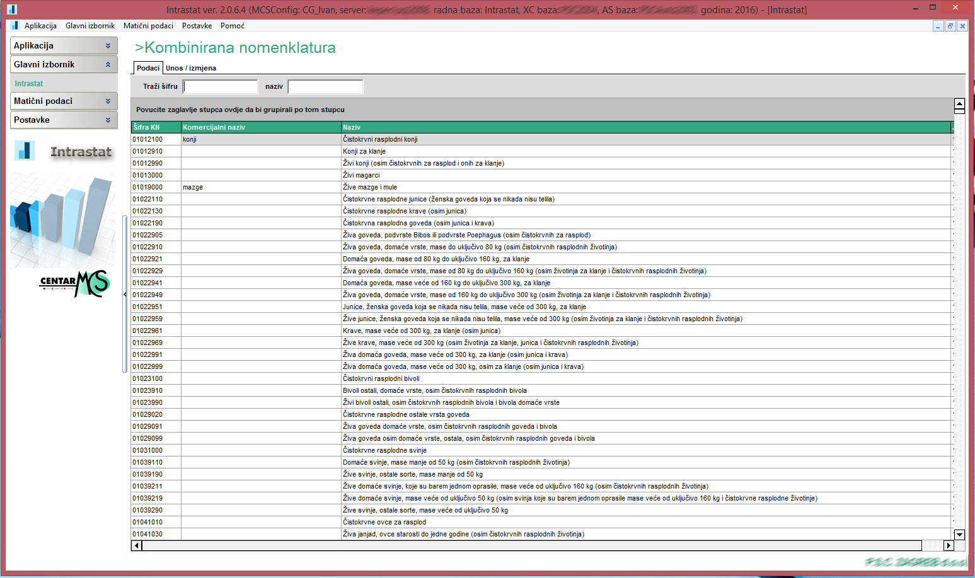Select row 'Domaća goveda, mase od 80 kg do uključivo 160 kg, za klanje'

(542, 259)
